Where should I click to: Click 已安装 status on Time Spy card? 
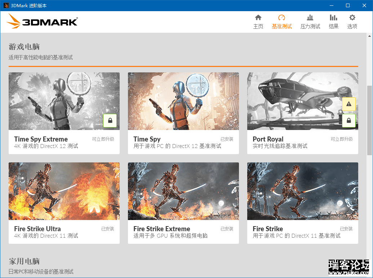[x=227, y=139]
